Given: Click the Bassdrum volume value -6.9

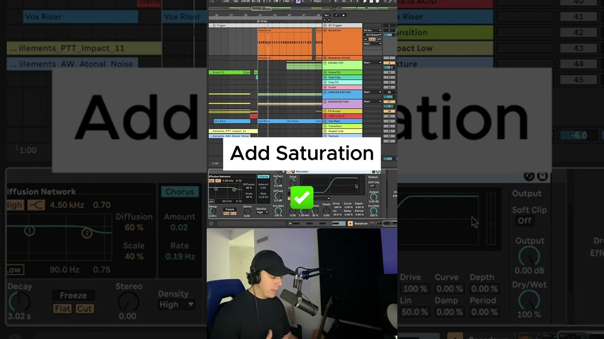Looking at the screenshot, I should coord(389,35).
